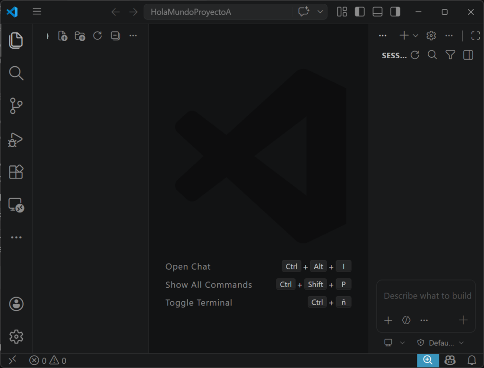Click the truncated Explorer title label
The height and width of the screenshot is (368, 484).
(x=48, y=36)
